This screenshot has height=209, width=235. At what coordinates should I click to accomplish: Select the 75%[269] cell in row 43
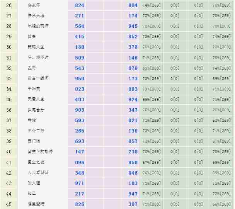[x=222, y=183]
